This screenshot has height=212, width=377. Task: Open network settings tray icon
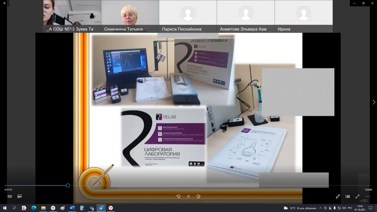pyautogui.click(x=339, y=208)
